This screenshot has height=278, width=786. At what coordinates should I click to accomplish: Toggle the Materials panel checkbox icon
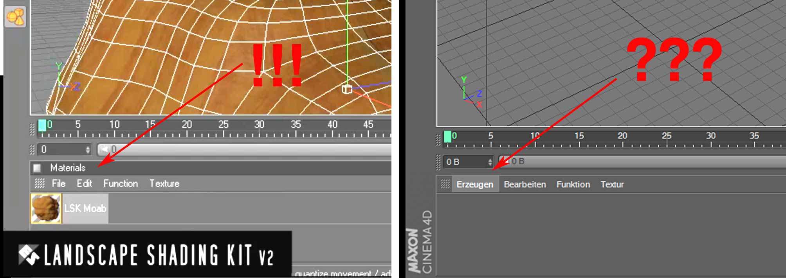click(37, 168)
